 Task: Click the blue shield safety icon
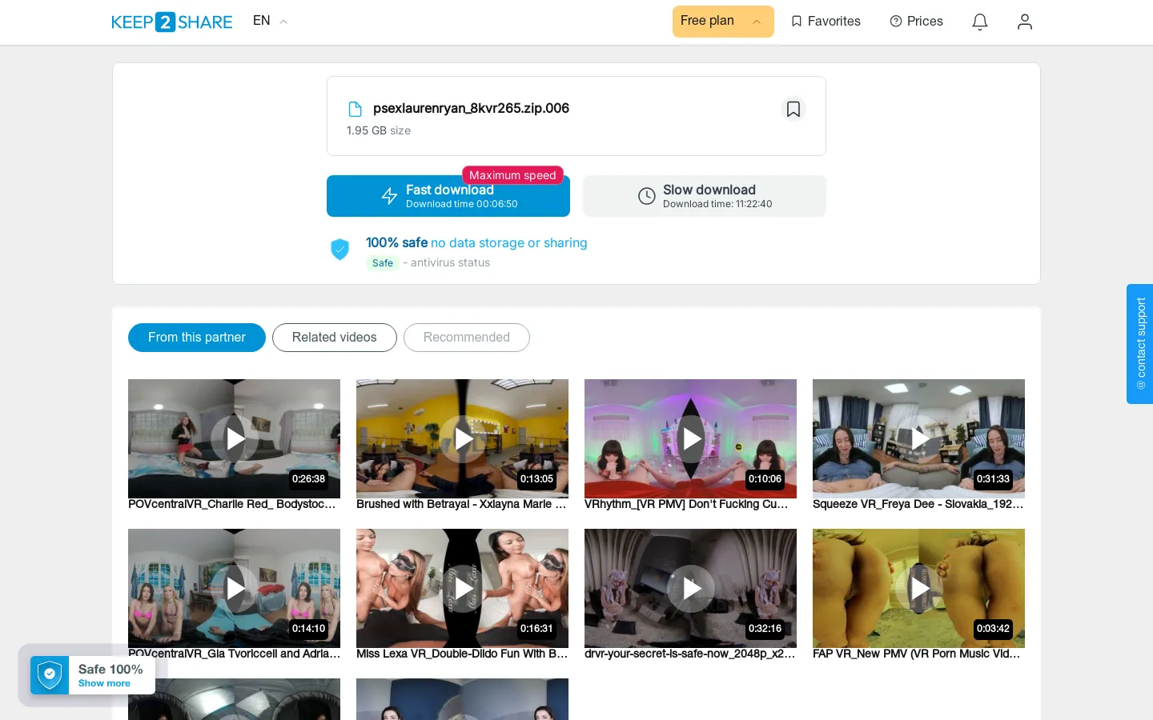click(x=340, y=250)
